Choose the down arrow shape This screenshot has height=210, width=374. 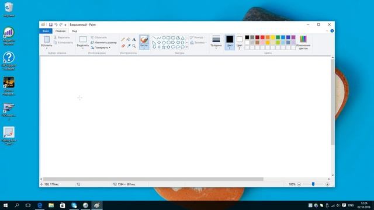tap(154, 47)
